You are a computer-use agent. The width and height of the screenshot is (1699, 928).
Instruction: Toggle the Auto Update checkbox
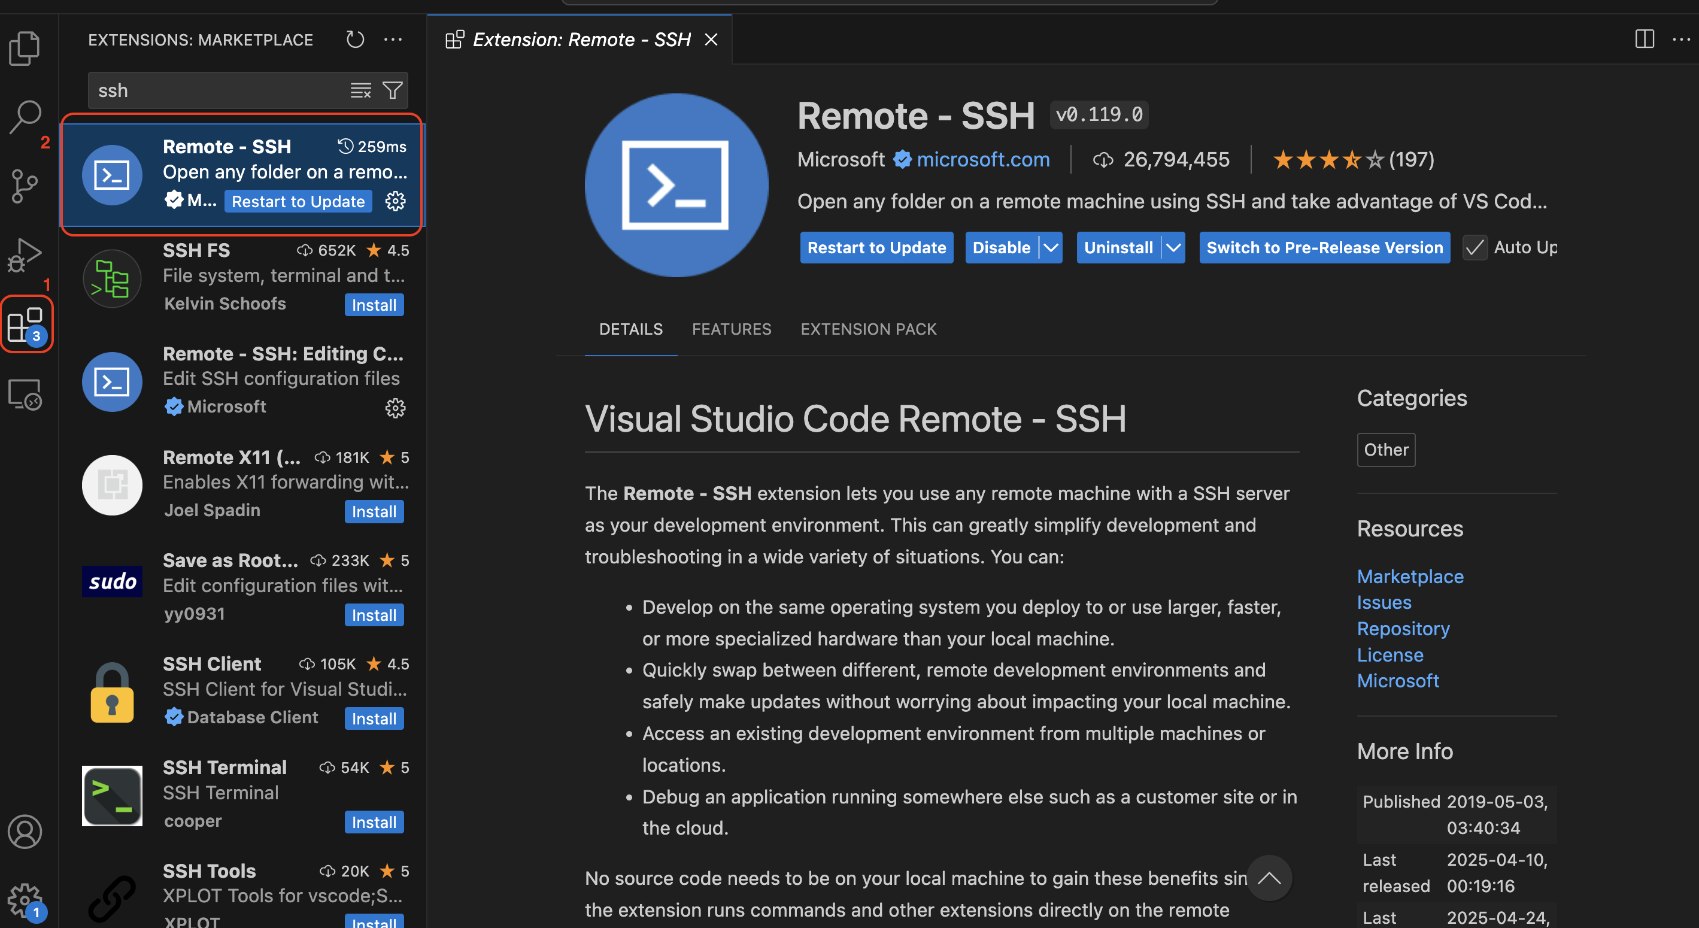(x=1476, y=247)
